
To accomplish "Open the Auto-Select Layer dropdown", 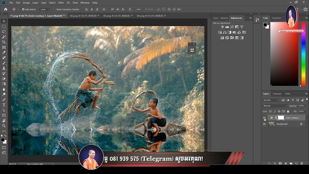I will point(44,9).
